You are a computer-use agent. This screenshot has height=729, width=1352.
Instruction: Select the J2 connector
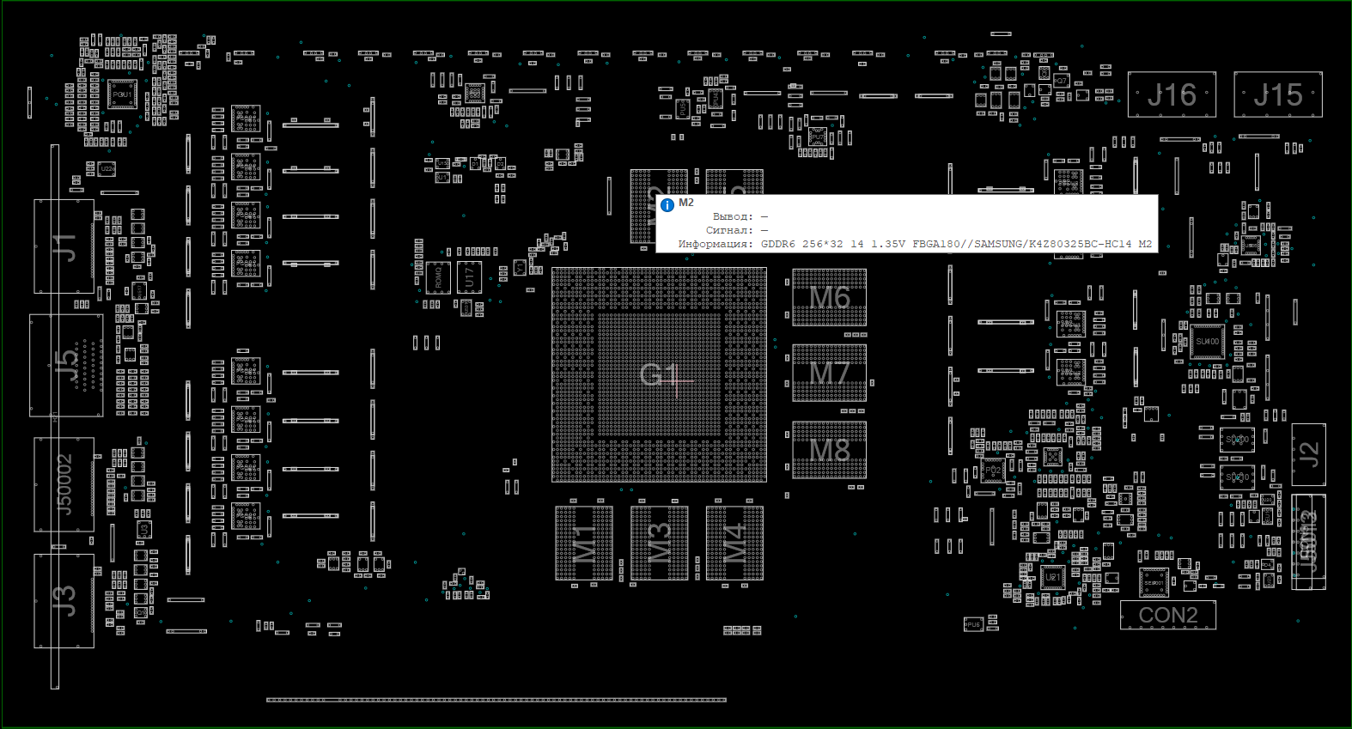coord(1308,454)
